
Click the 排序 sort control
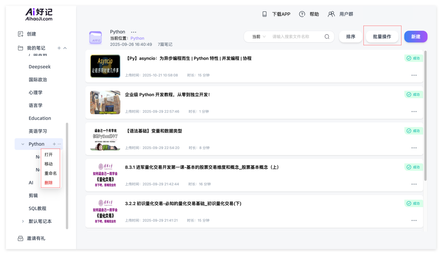coord(350,36)
